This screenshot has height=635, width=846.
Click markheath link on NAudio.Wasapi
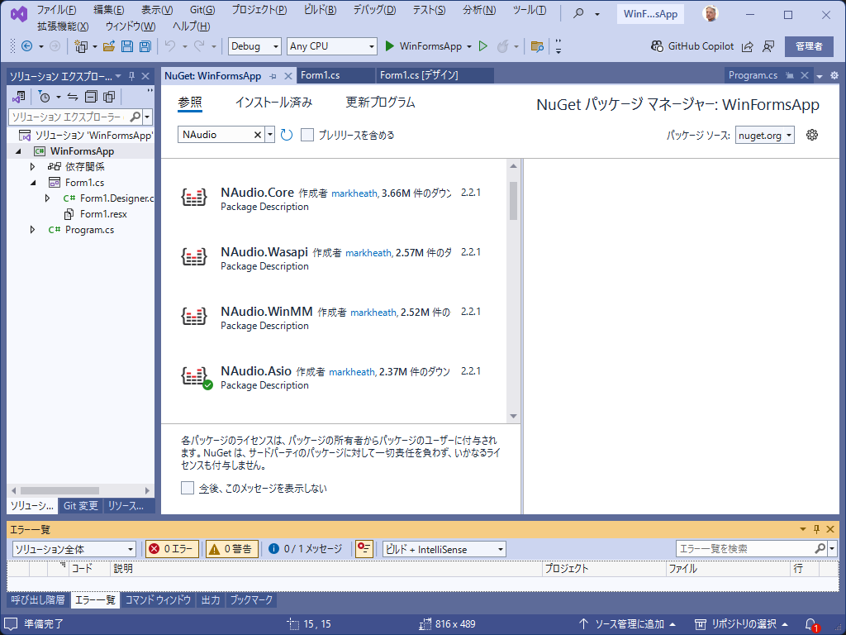click(368, 253)
